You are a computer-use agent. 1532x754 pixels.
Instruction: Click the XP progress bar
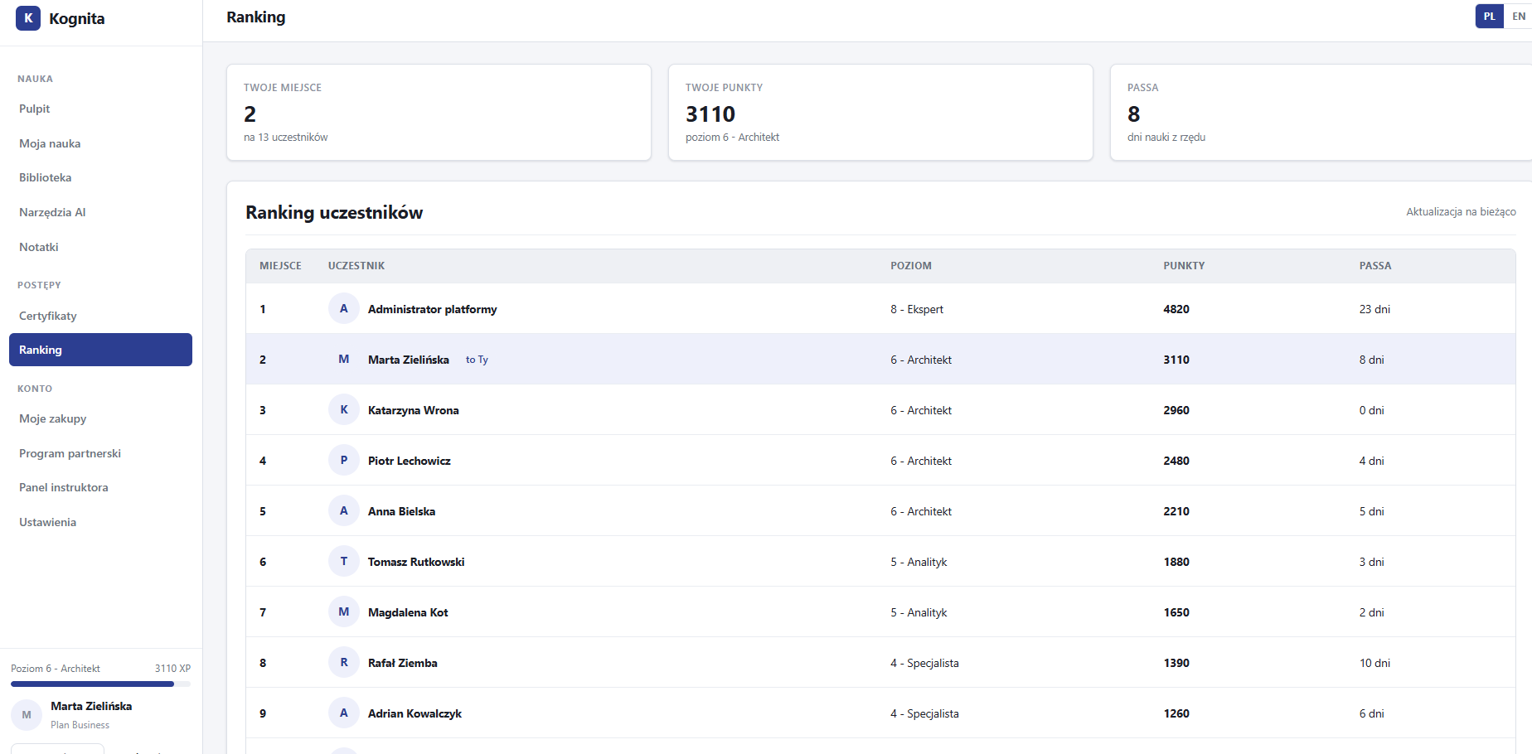(x=100, y=684)
